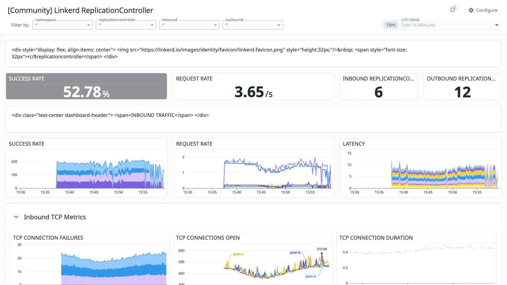Click the Inbound ReplicationController count 6

378,92
